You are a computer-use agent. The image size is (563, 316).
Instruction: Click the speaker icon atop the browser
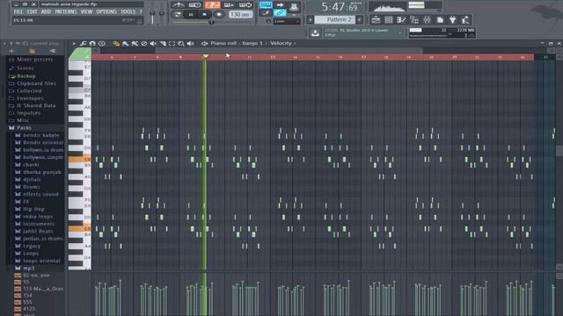tap(53, 51)
